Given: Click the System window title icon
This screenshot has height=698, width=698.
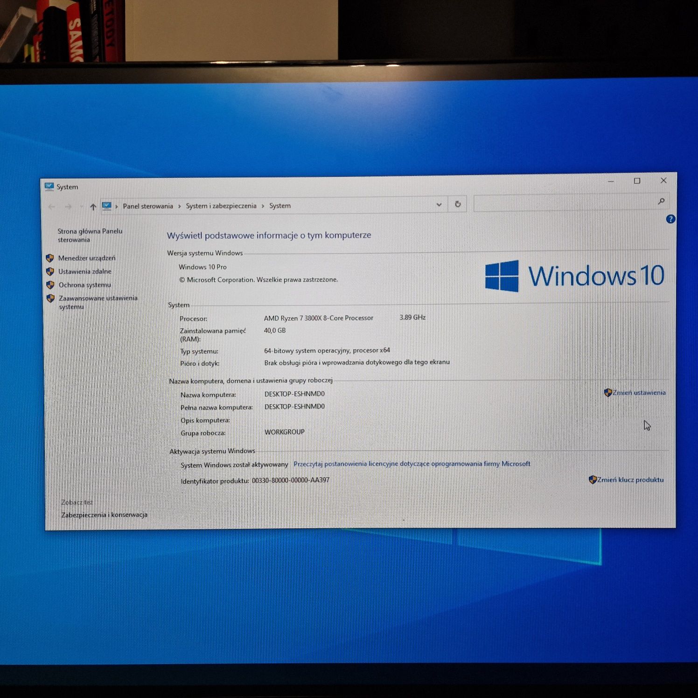Looking at the screenshot, I should [49, 187].
